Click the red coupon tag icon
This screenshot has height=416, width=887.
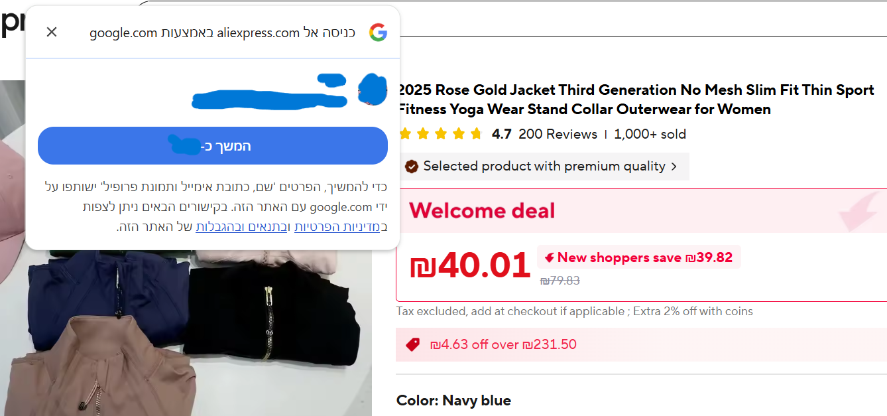pos(412,344)
